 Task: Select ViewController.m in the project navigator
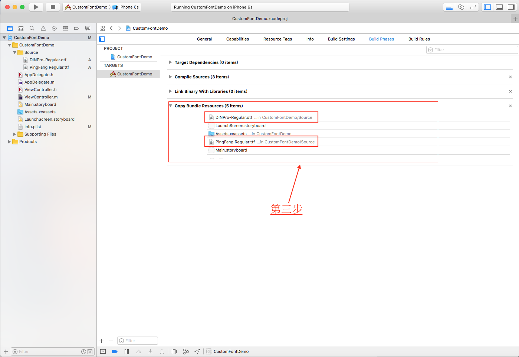[x=41, y=97]
